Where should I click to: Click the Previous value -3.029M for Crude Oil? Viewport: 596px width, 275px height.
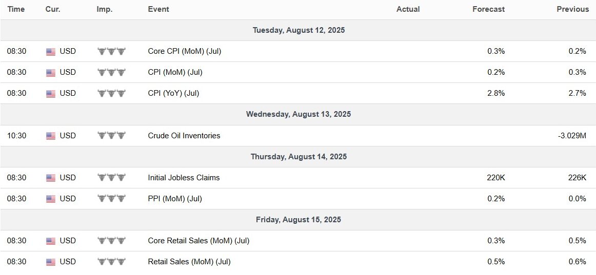coord(571,136)
